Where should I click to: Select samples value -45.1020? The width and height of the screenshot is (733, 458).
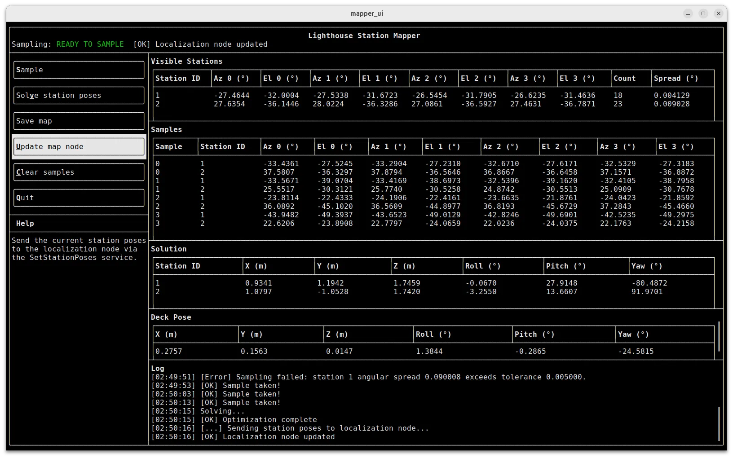335,207
